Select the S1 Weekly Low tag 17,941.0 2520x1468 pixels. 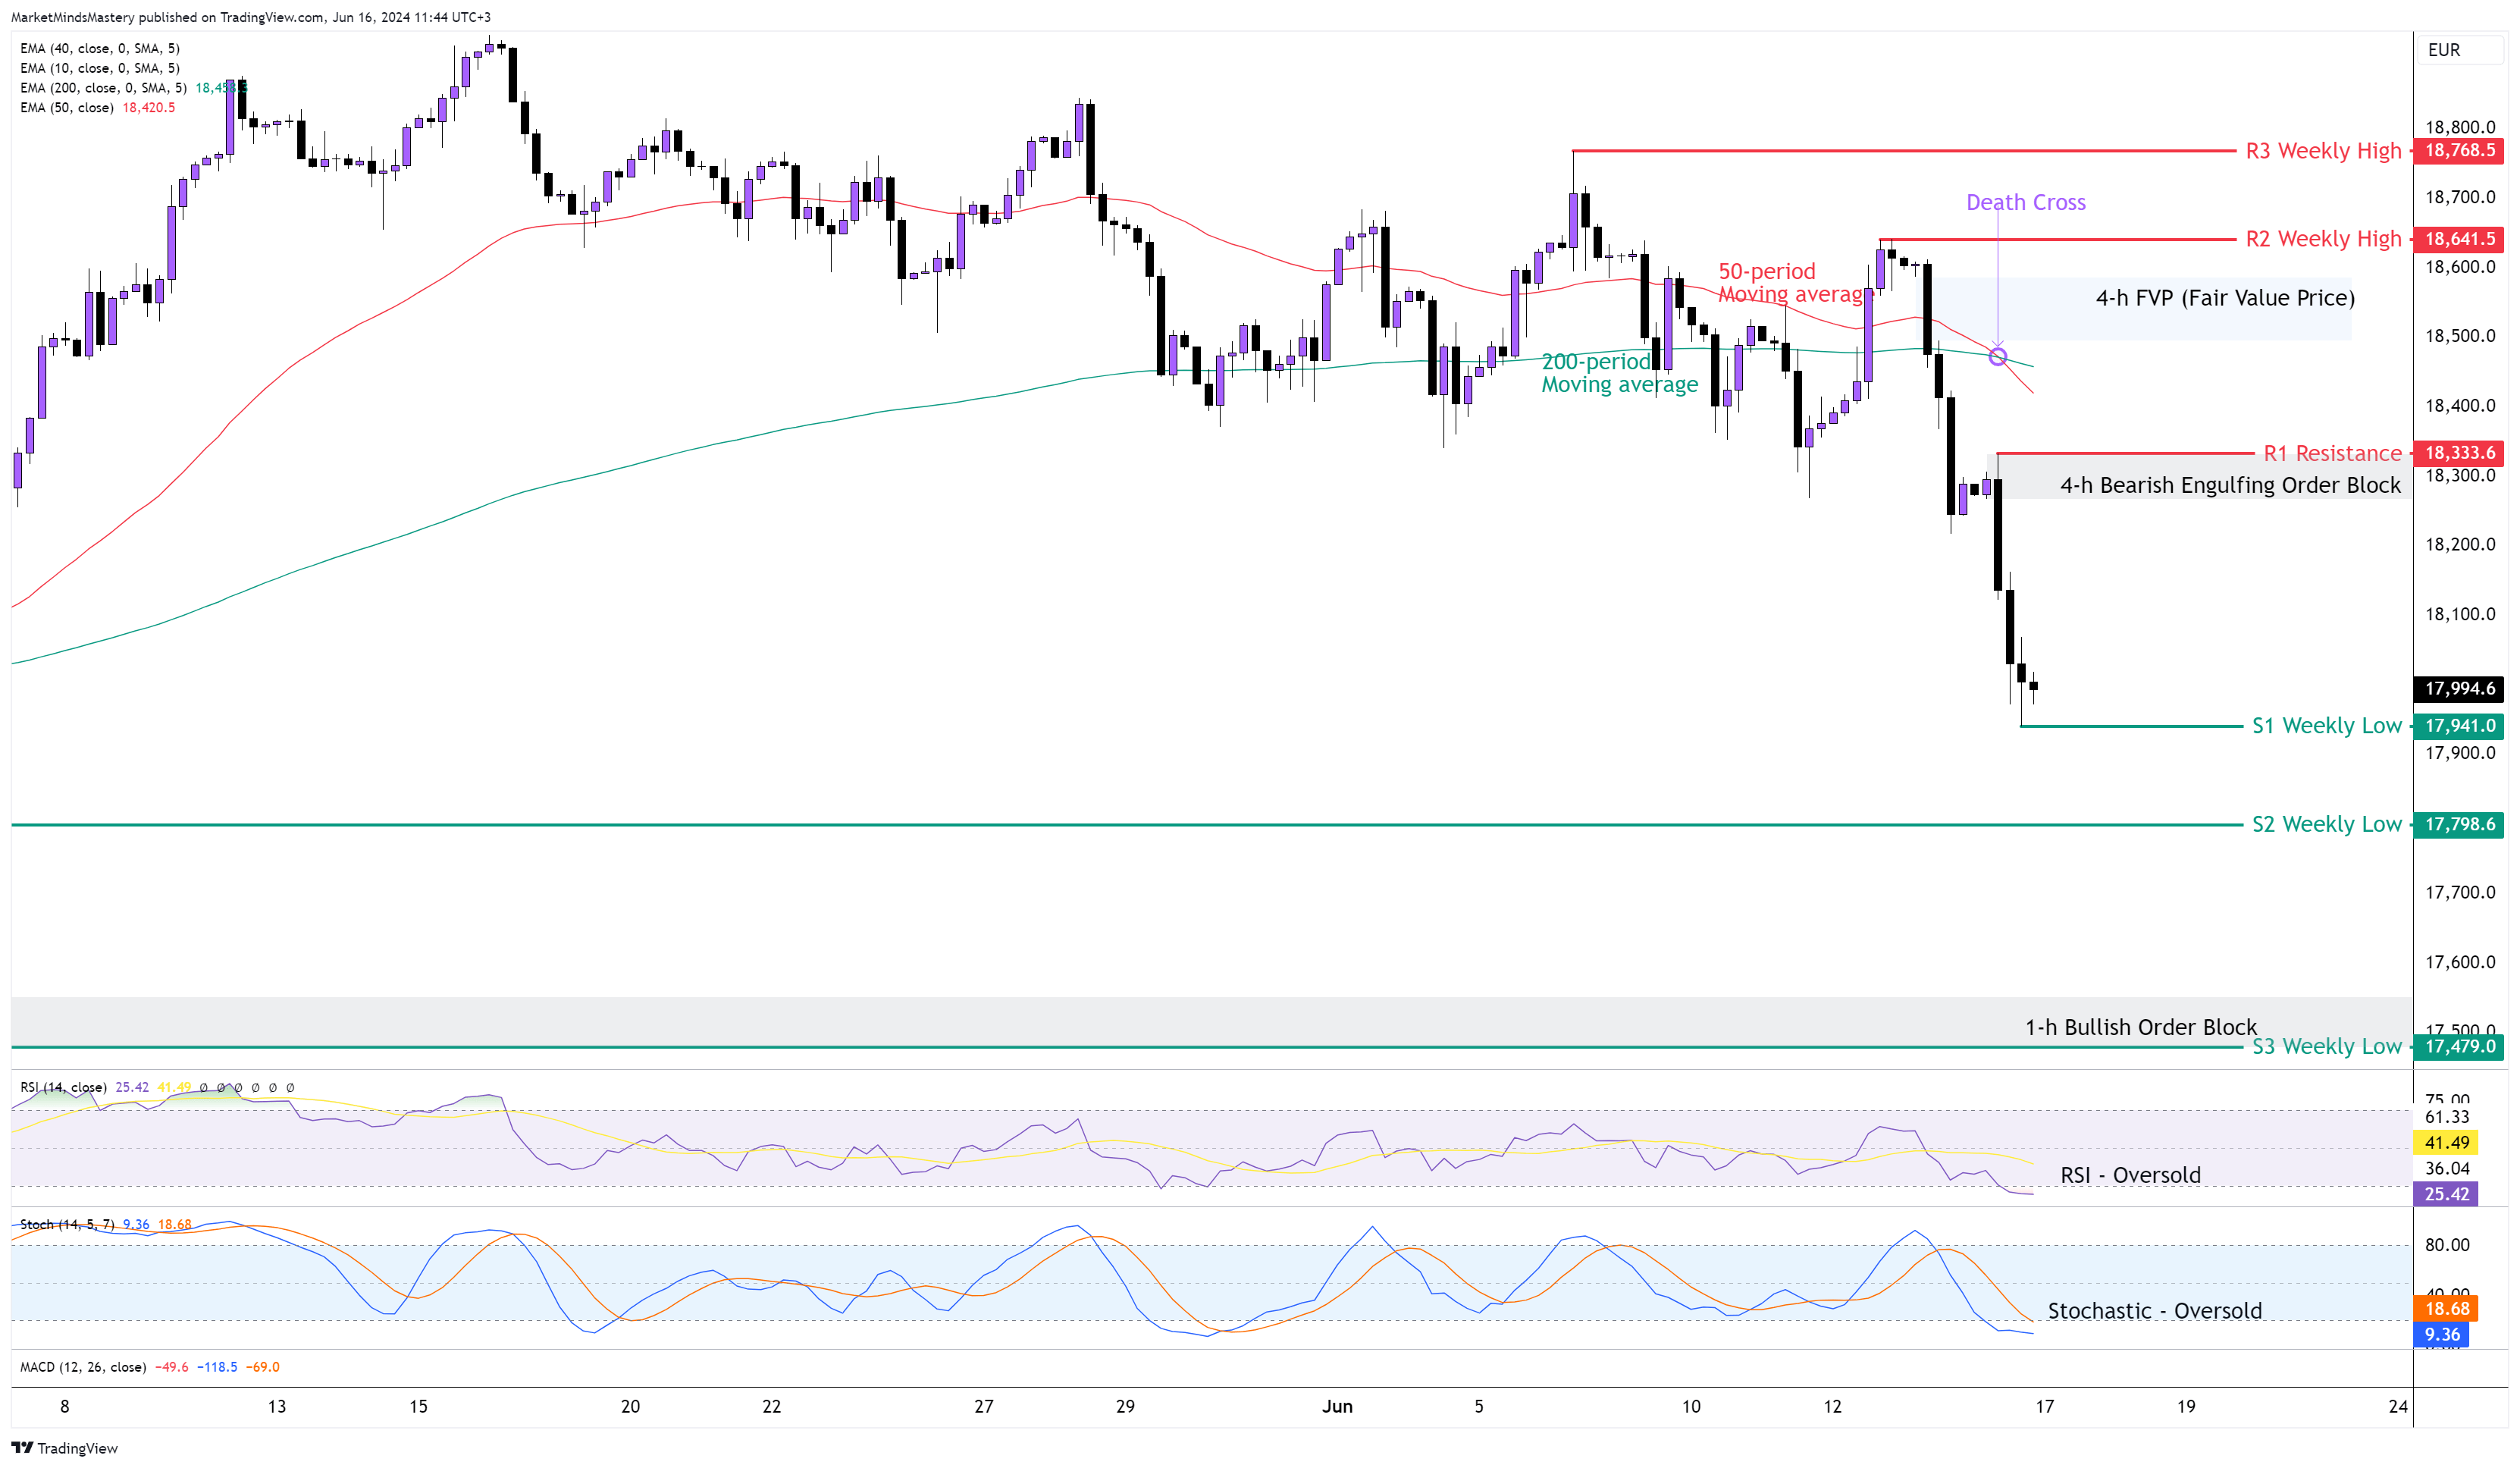pyautogui.click(x=2459, y=726)
